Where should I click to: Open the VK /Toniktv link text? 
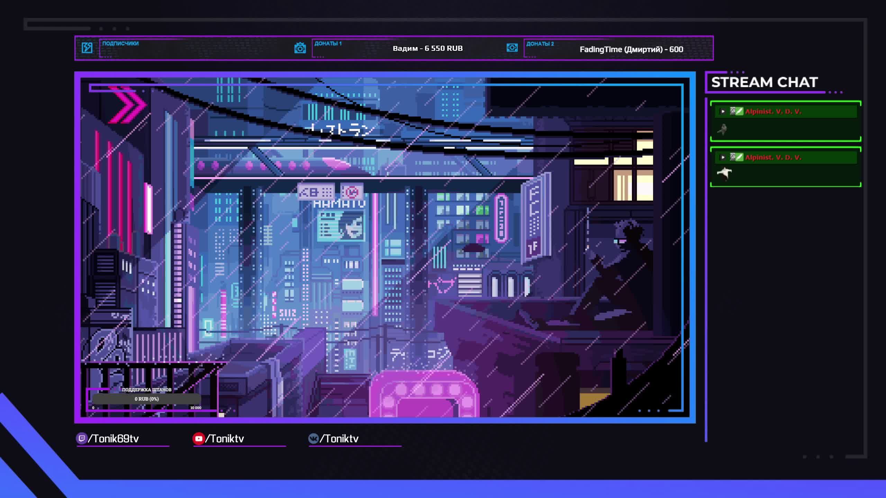point(339,439)
